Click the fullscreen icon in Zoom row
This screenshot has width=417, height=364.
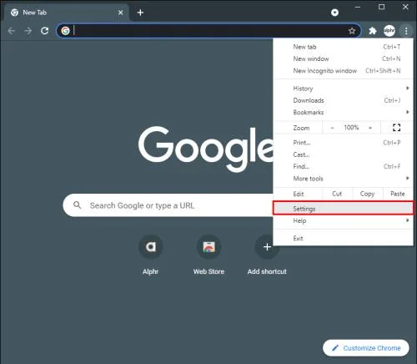tap(396, 128)
